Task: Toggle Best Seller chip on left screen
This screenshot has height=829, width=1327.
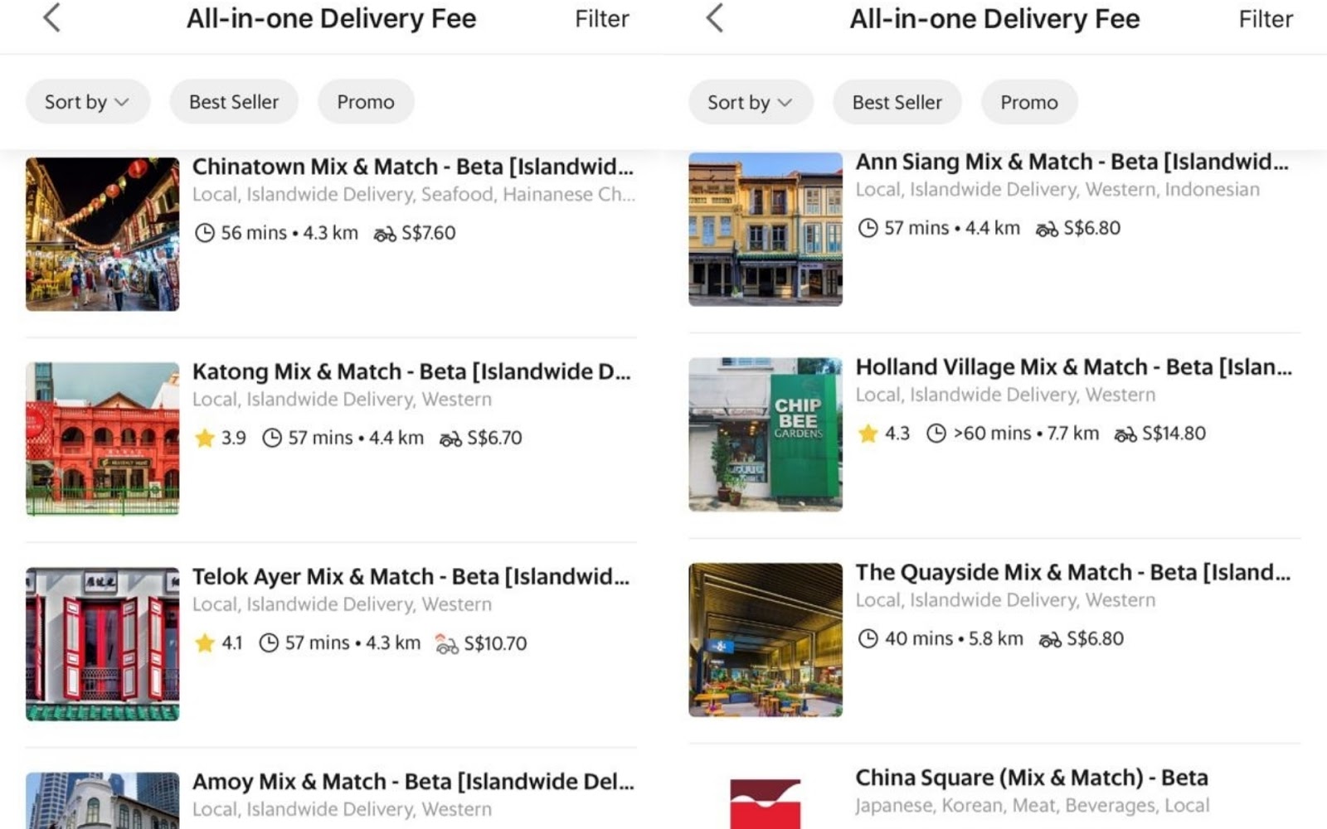Action: point(234,102)
